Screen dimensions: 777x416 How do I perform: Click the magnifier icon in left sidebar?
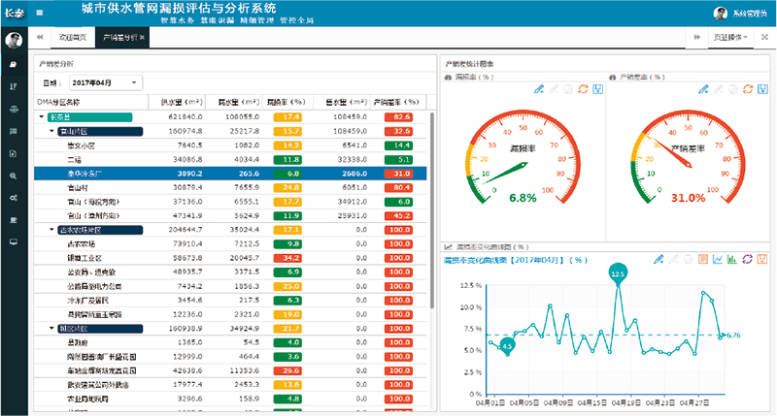click(14, 176)
